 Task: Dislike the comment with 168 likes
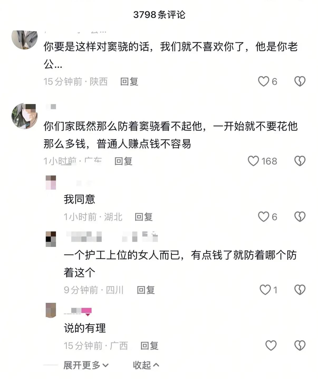[x=300, y=161]
